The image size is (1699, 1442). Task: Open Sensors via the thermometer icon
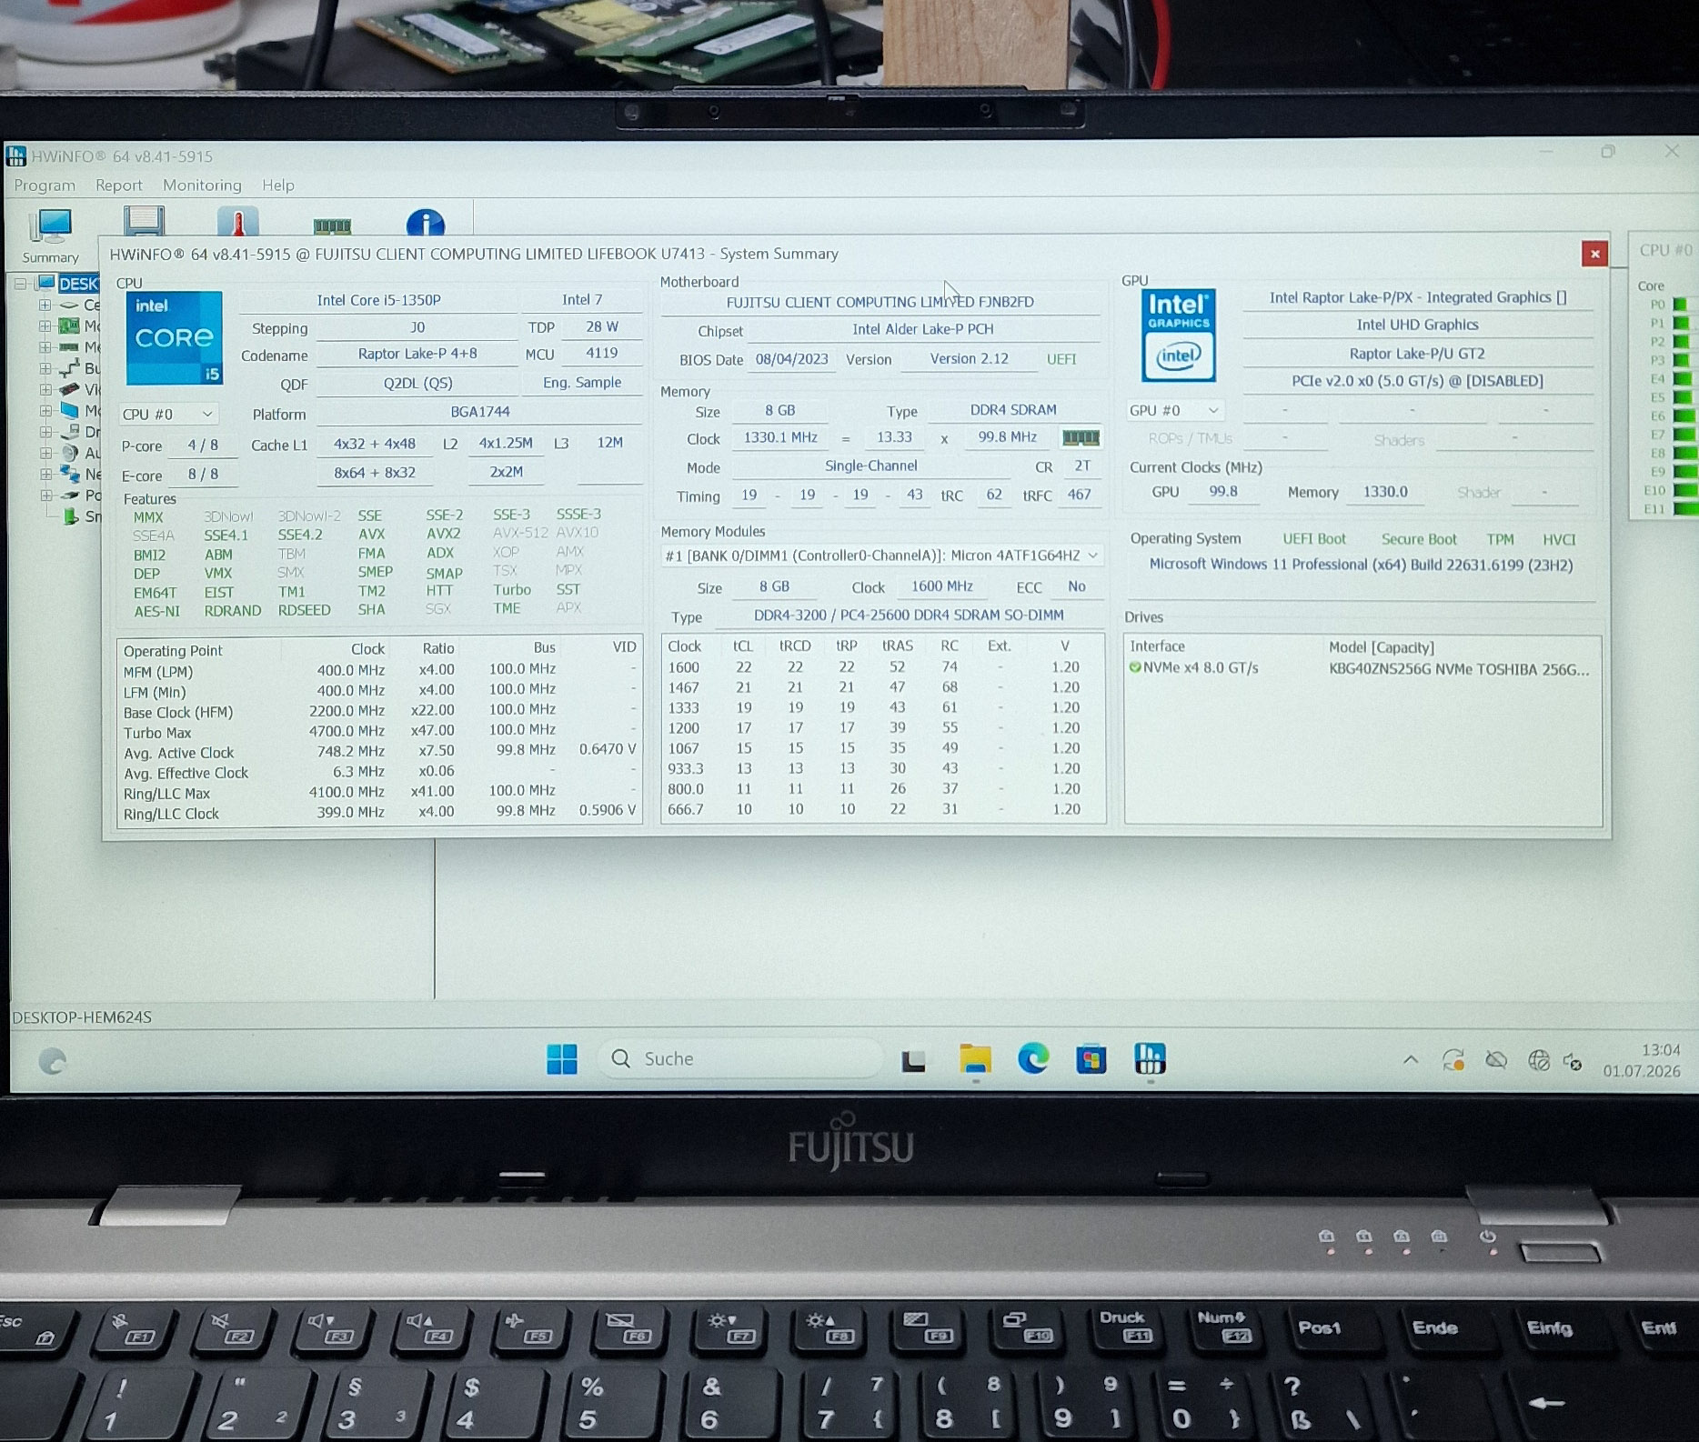[x=238, y=222]
